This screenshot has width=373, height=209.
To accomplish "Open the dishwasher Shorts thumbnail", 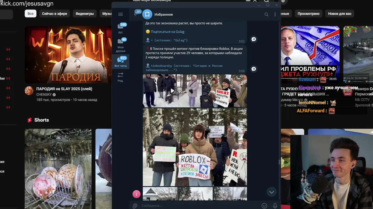I will point(58,169).
